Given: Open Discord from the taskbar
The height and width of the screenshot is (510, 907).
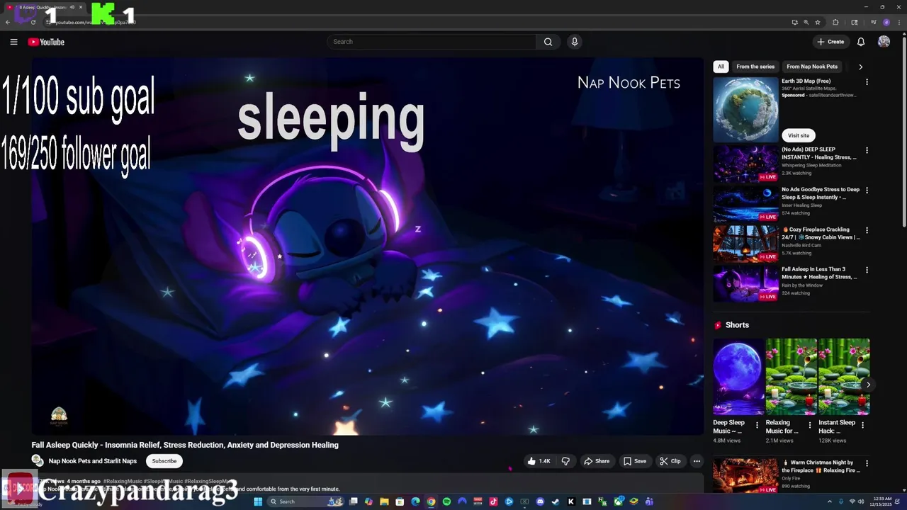Looking at the screenshot, I should coord(541,501).
